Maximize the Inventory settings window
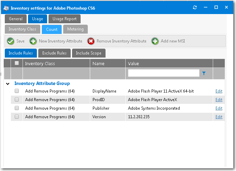The height and width of the screenshot is (171, 236). click(x=216, y=8)
